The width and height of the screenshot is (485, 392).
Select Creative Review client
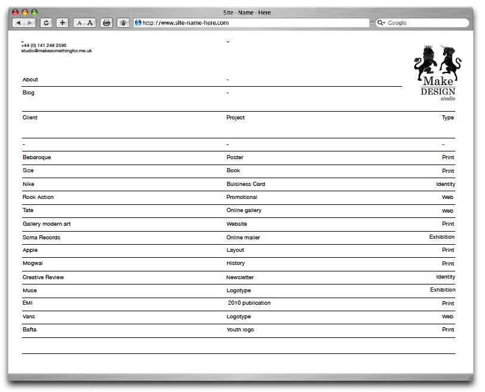click(43, 277)
